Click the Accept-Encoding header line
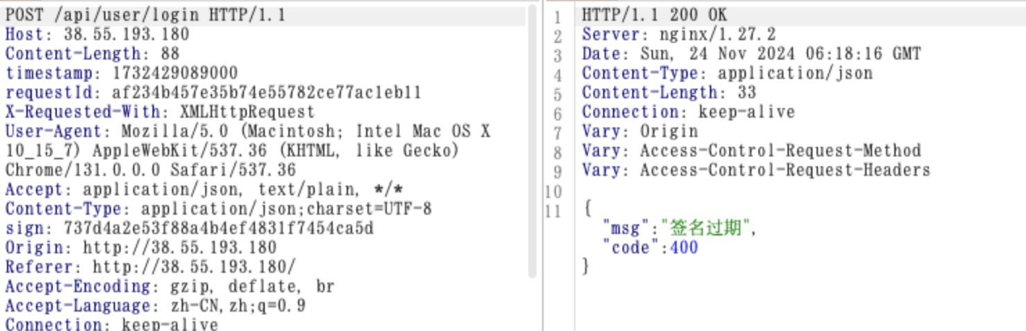Image resolution: width=1026 pixels, height=331 pixels. point(170,286)
